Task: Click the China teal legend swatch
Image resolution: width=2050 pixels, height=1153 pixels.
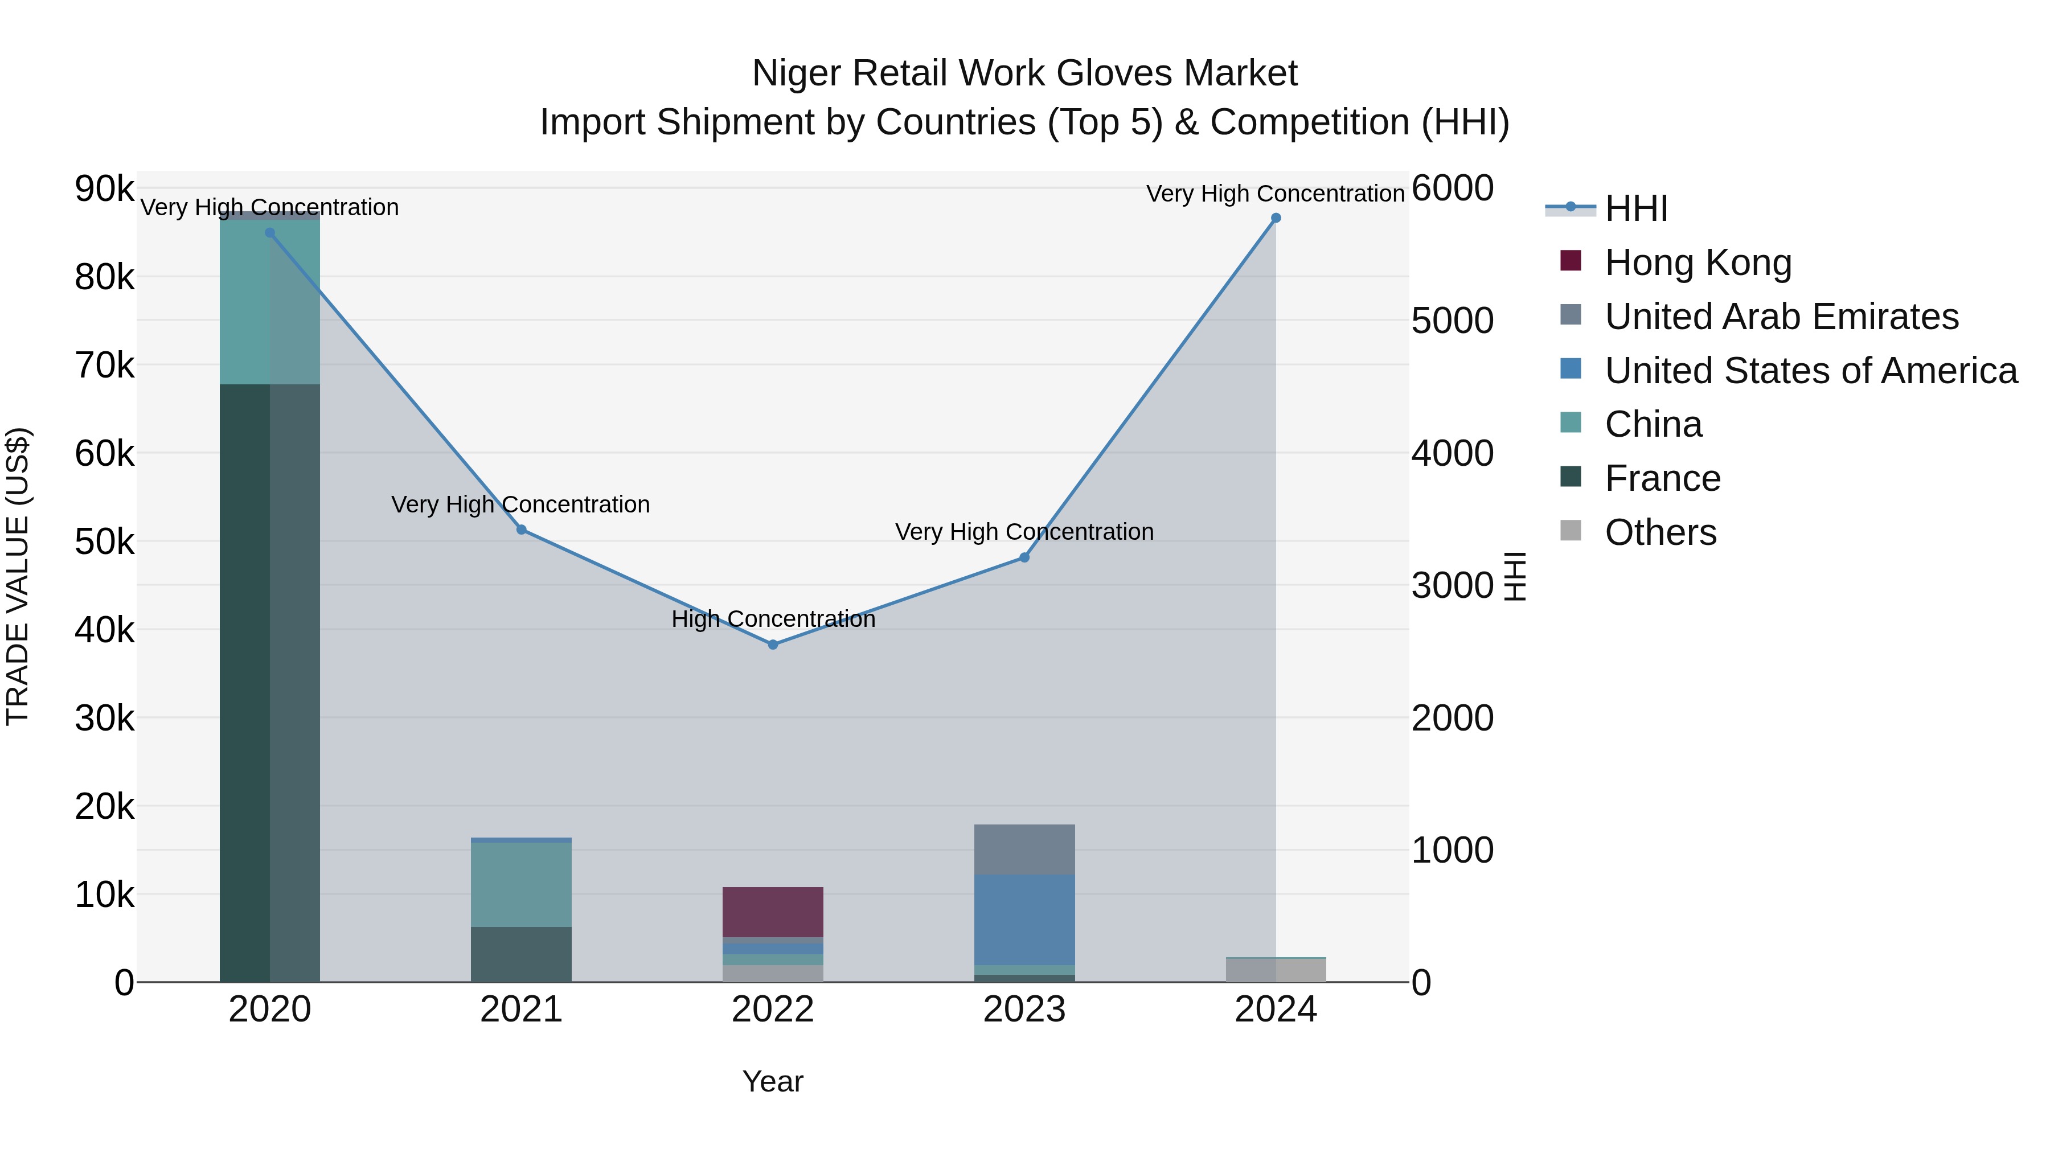Action: [1571, 422]
